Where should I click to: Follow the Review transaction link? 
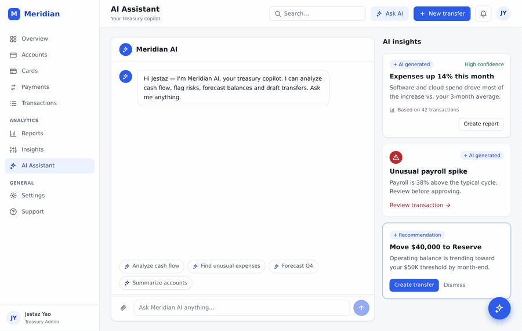click(420, 206)
